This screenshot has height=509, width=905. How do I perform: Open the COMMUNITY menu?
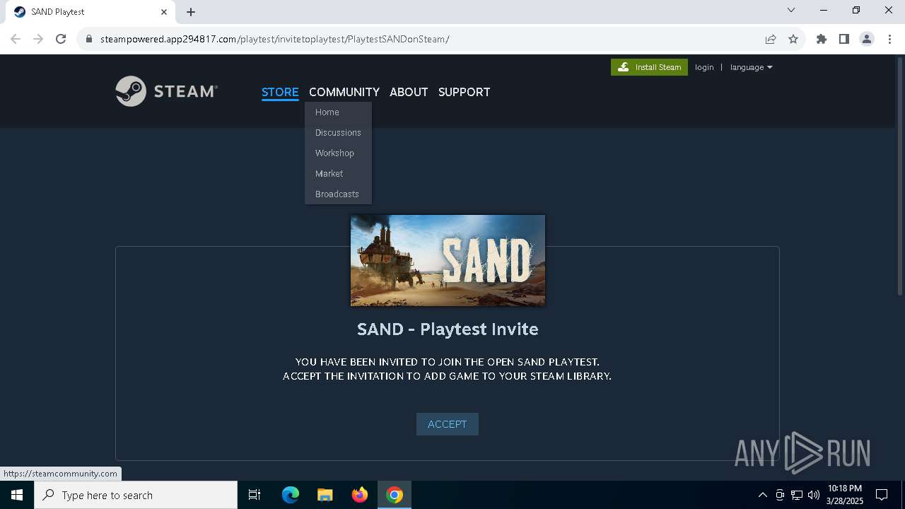click(x=344, y=92)
